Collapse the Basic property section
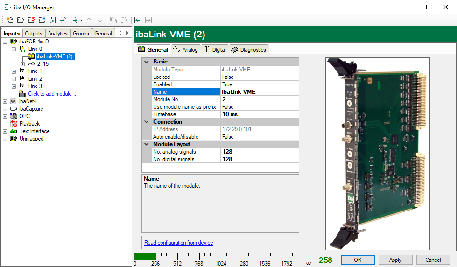 pyautogui.click(x=147, y=62)
